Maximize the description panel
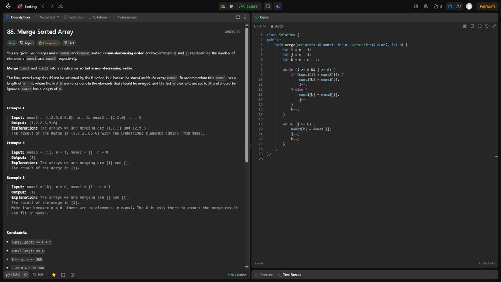The width and height of the screenshot is (501, 282). (x=238, y=17)
